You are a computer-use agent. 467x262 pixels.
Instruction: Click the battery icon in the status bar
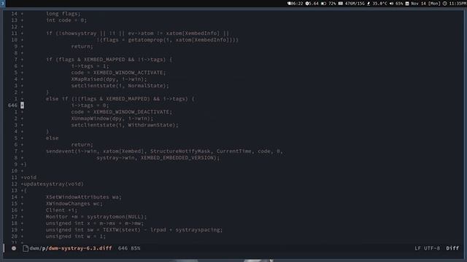tap(323, 4)
